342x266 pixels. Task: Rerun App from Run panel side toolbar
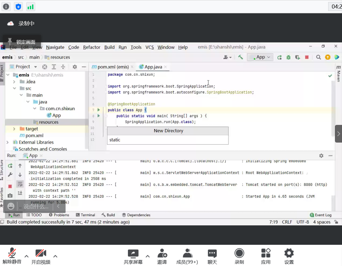click(x=10, y=166)
